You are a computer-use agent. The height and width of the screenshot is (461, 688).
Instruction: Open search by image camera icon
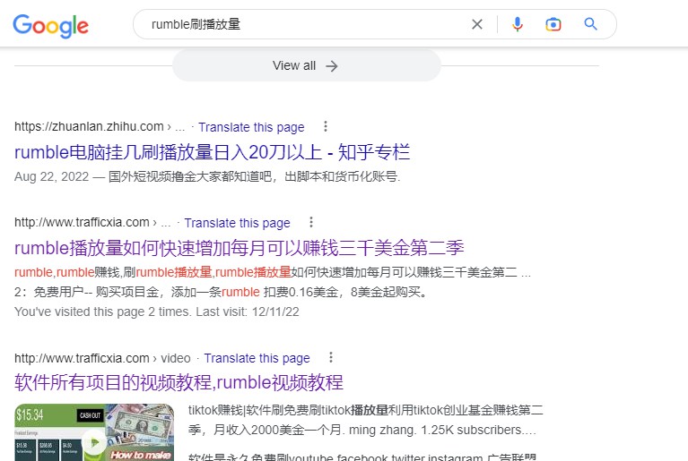[x=553, y=24]
